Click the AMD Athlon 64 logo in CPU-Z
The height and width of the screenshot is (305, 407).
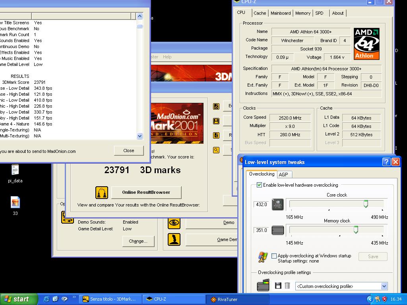click(366, 44)
